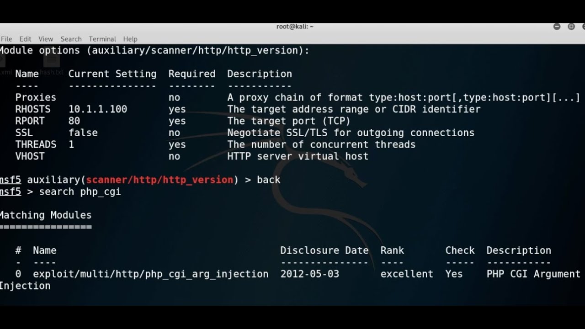The height and width of the screenshot is (329, 585).
Task: Click the 'search php_cgi' command text
Action: coord(80,192)
